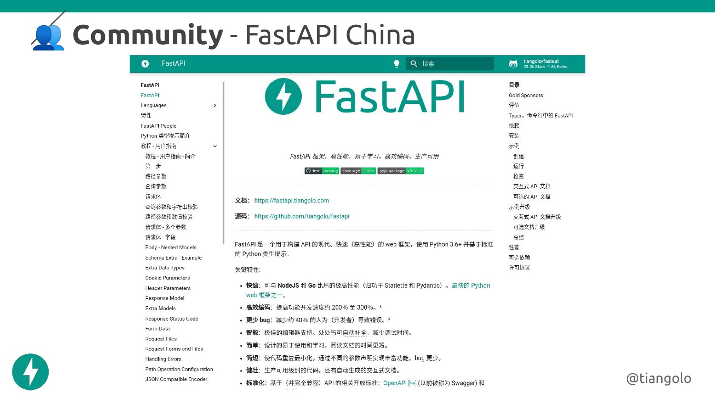Open Response Status Code page

click(172, 319)
